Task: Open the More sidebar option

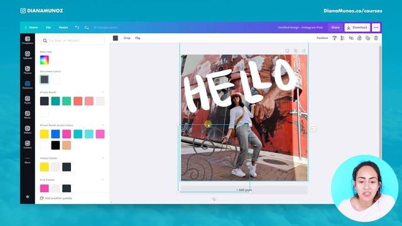Action: (28, 160)
